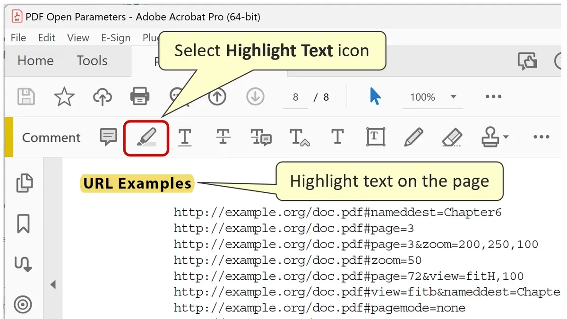
Task: Go to previous page arrow
Action: 217,97
